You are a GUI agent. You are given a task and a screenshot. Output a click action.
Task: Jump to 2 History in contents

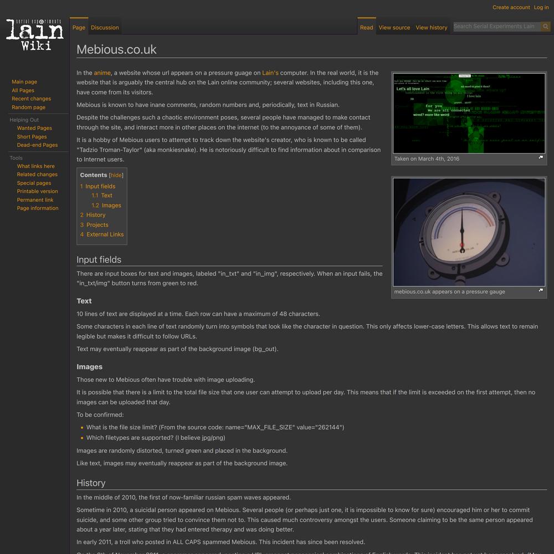pos(93,215)
